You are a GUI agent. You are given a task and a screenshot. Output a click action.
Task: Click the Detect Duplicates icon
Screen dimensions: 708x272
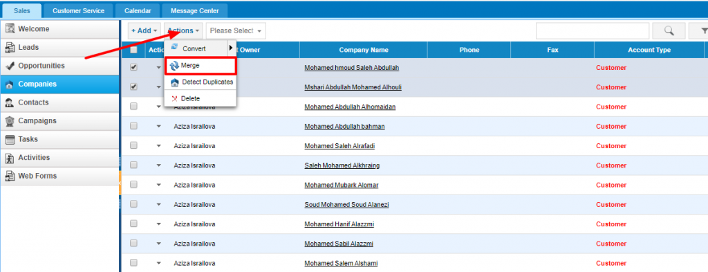click(174, 82)
